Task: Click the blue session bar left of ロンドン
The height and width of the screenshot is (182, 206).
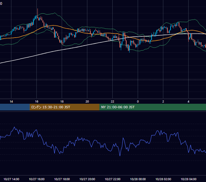Action: (x=15, y=107)
